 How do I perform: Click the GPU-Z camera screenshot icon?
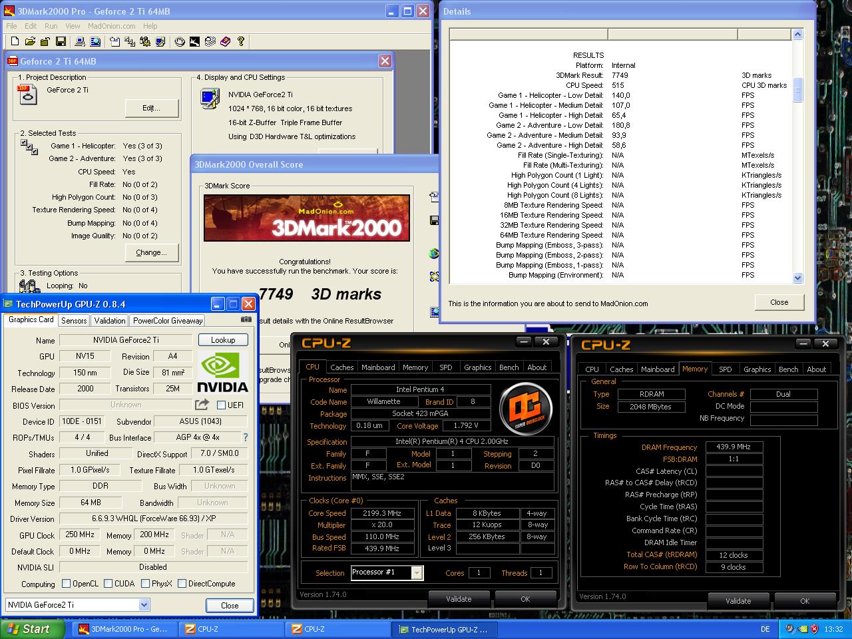click(246, 319)
